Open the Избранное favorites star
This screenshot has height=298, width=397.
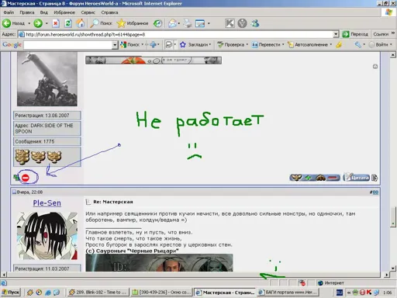pyautogui.click(x=133, y=23)
